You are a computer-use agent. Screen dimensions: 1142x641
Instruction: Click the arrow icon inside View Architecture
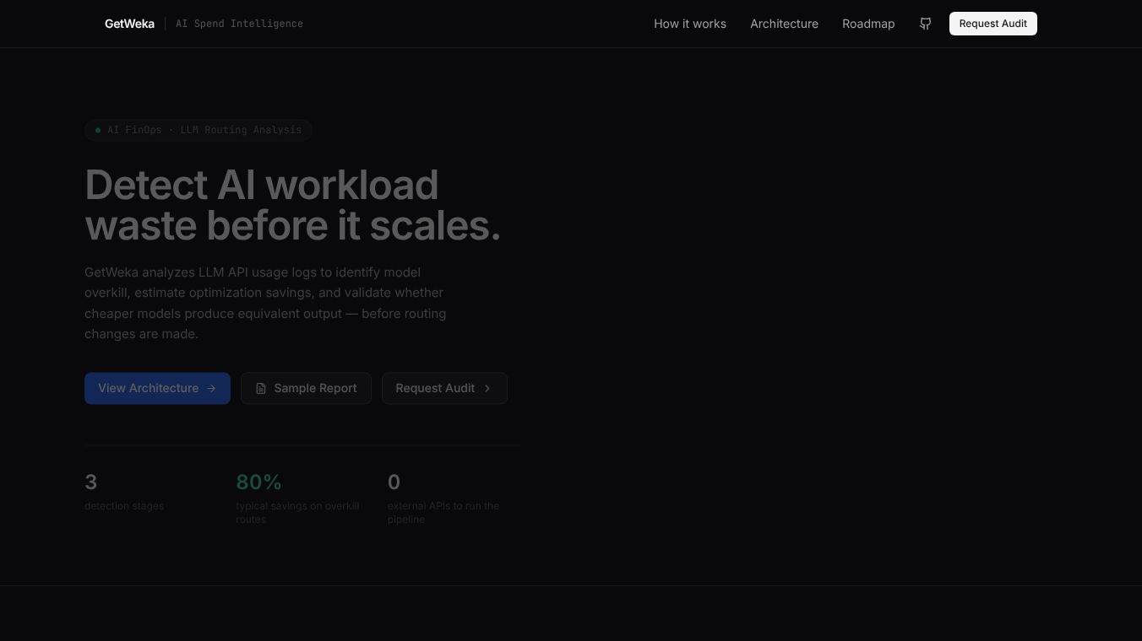[x=211, y=388]
